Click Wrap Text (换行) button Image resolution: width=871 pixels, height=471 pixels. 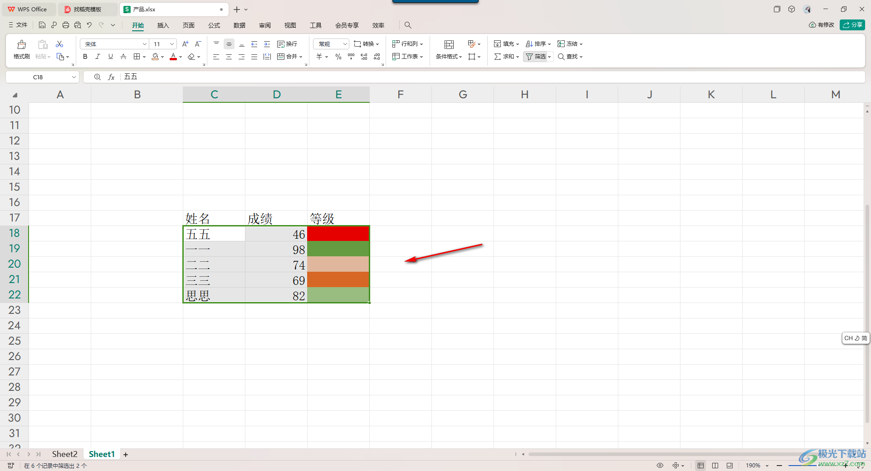point(287,44)
